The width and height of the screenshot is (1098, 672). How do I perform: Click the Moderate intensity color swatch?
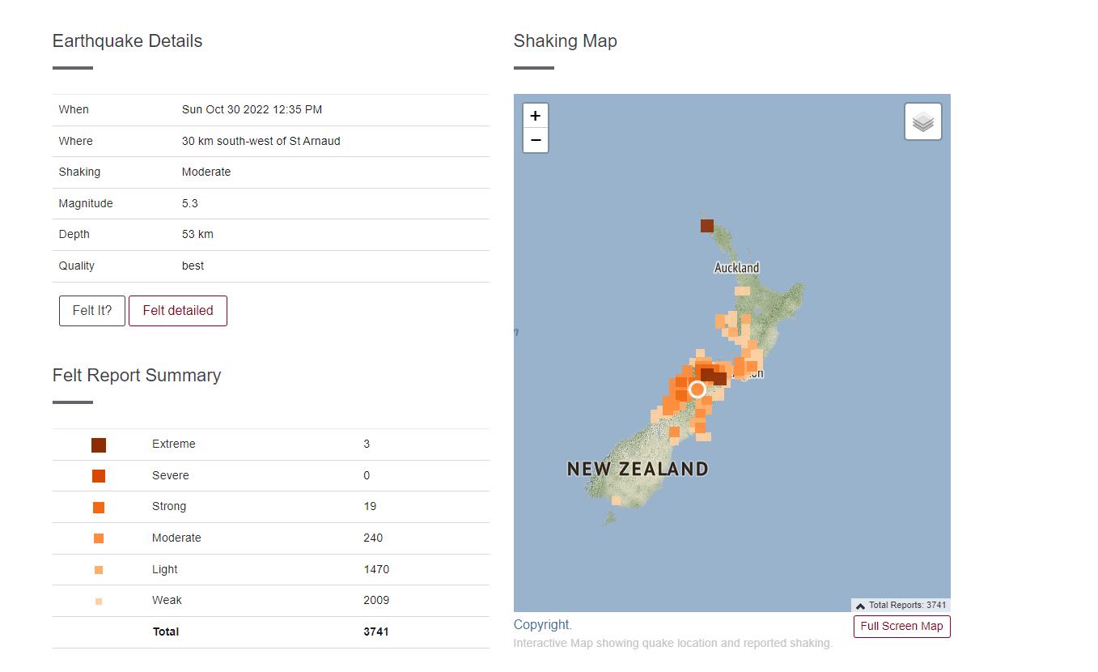pos(99,538)
